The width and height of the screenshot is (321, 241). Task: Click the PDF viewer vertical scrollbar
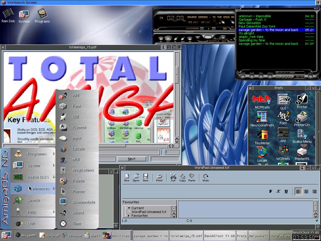[x=177, y=94]
